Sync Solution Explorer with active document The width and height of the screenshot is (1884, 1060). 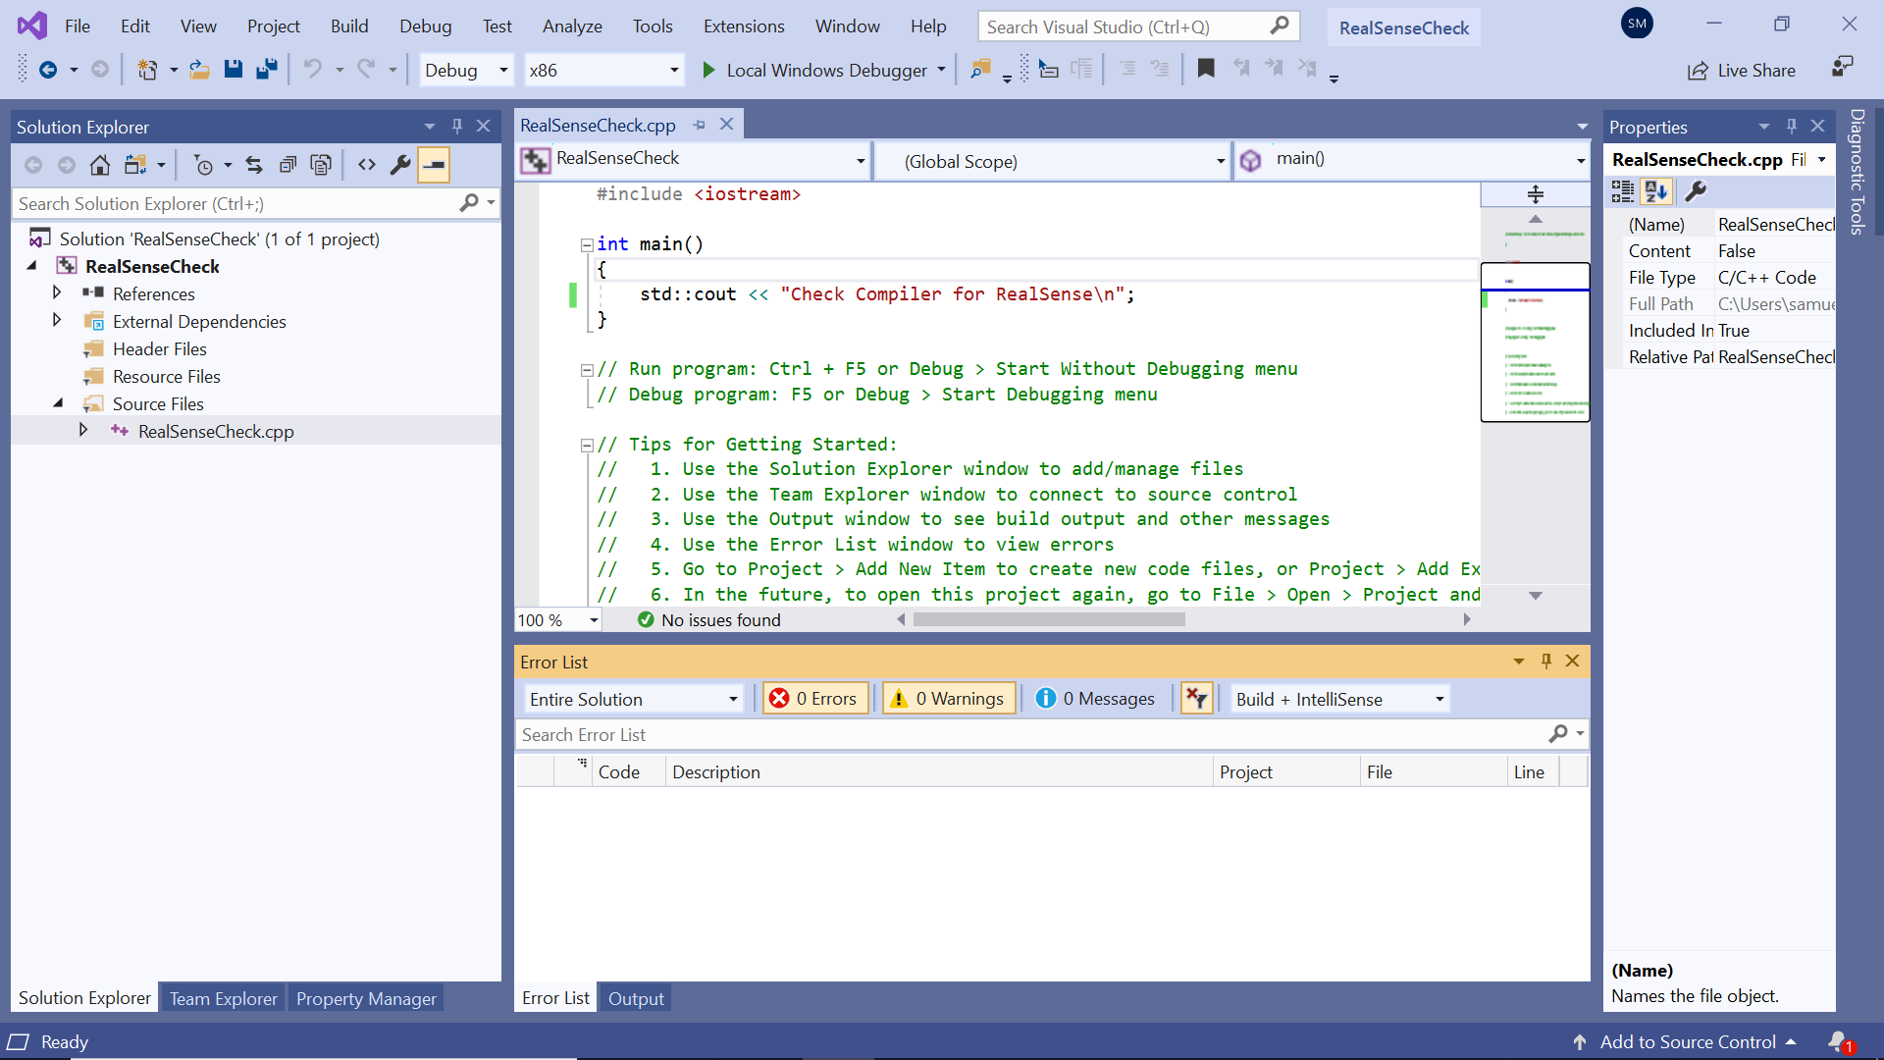pos(253,165)
